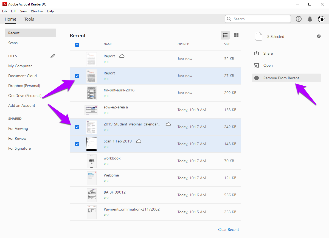Click the Open icon in right panel
This screenshot has height=238, width=329.
[257, 65]
